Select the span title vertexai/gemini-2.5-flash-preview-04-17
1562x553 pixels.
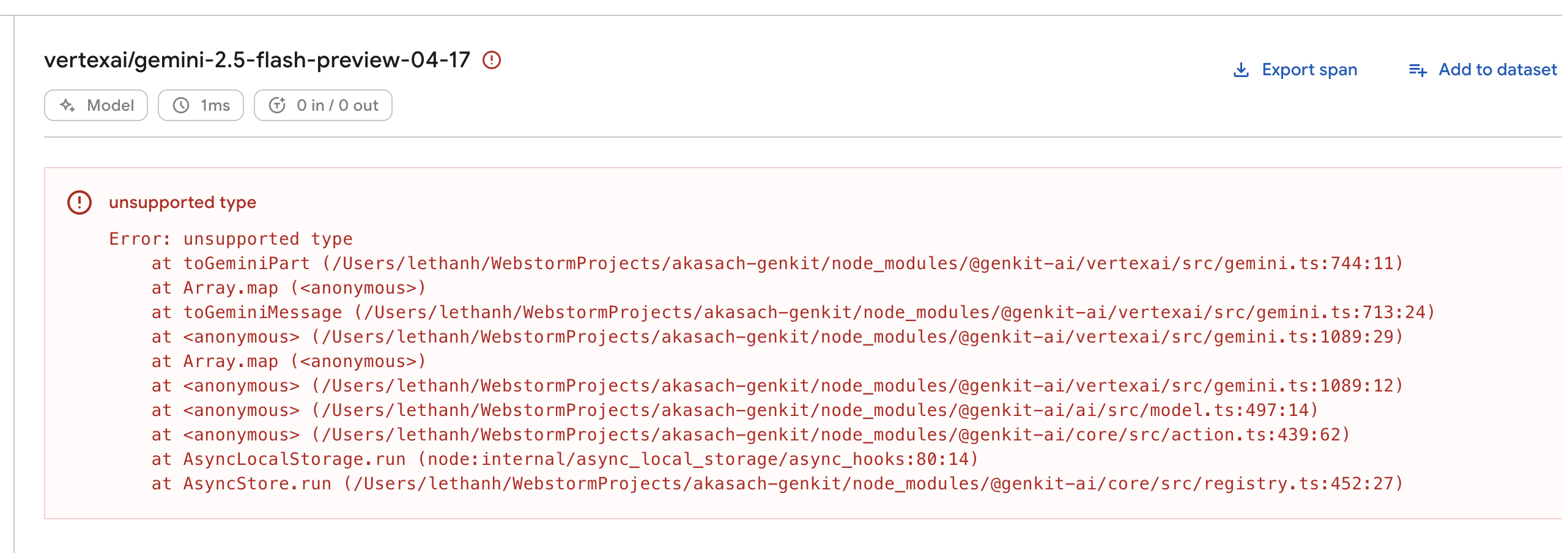(x=257, y=61)
